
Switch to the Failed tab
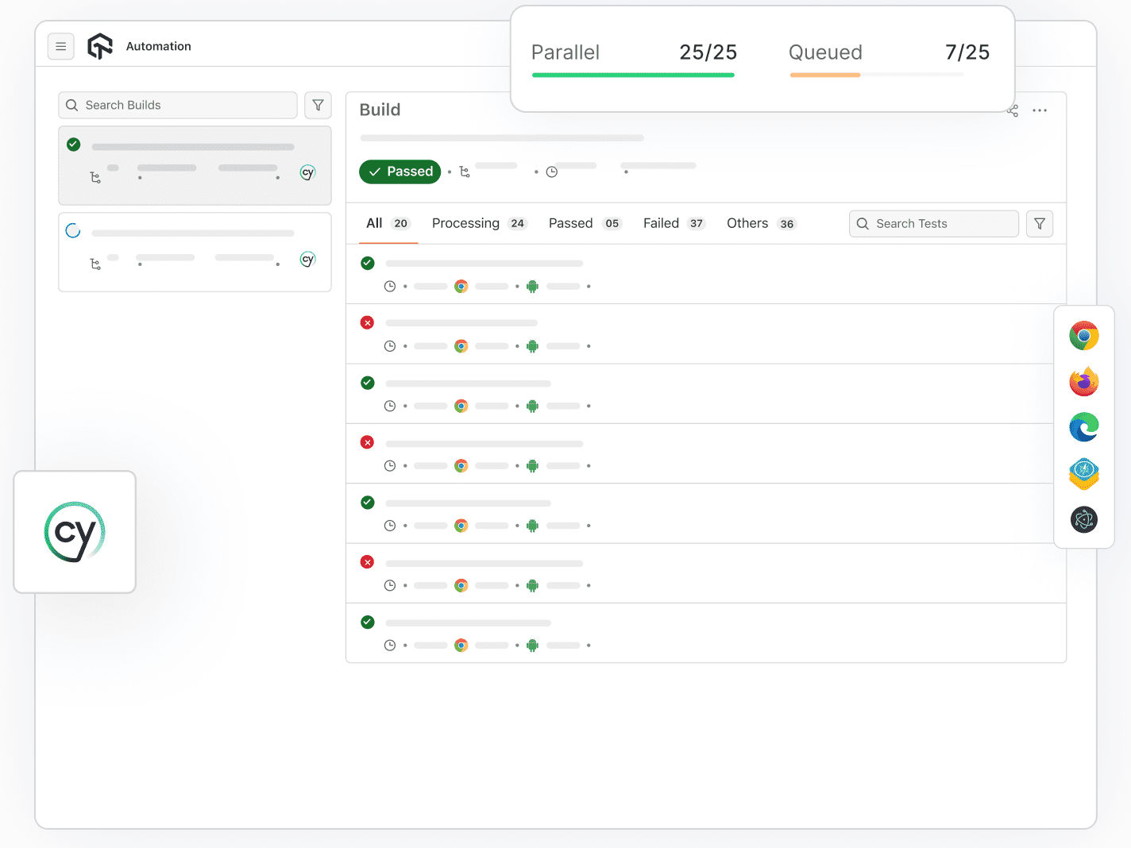coord(661,223)
